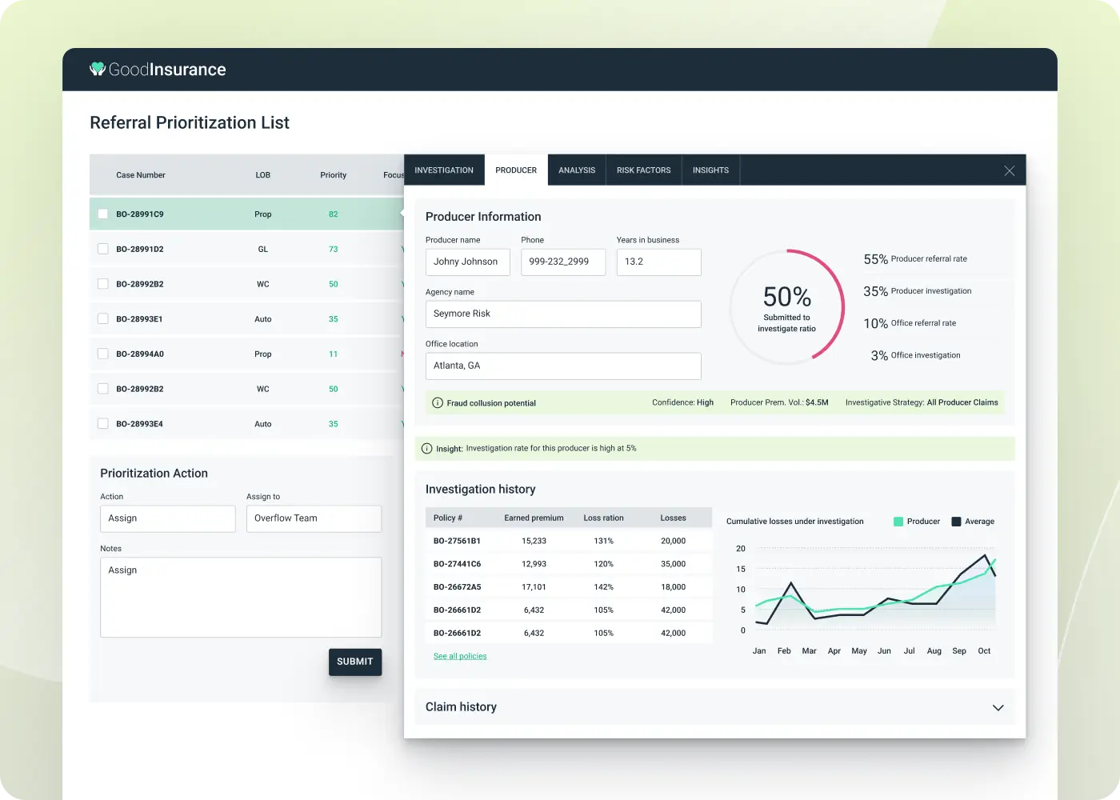This screenshot has height=800, width=1120.
Task: Check the box for case BO-28991C9
Action: click(102, 214)
